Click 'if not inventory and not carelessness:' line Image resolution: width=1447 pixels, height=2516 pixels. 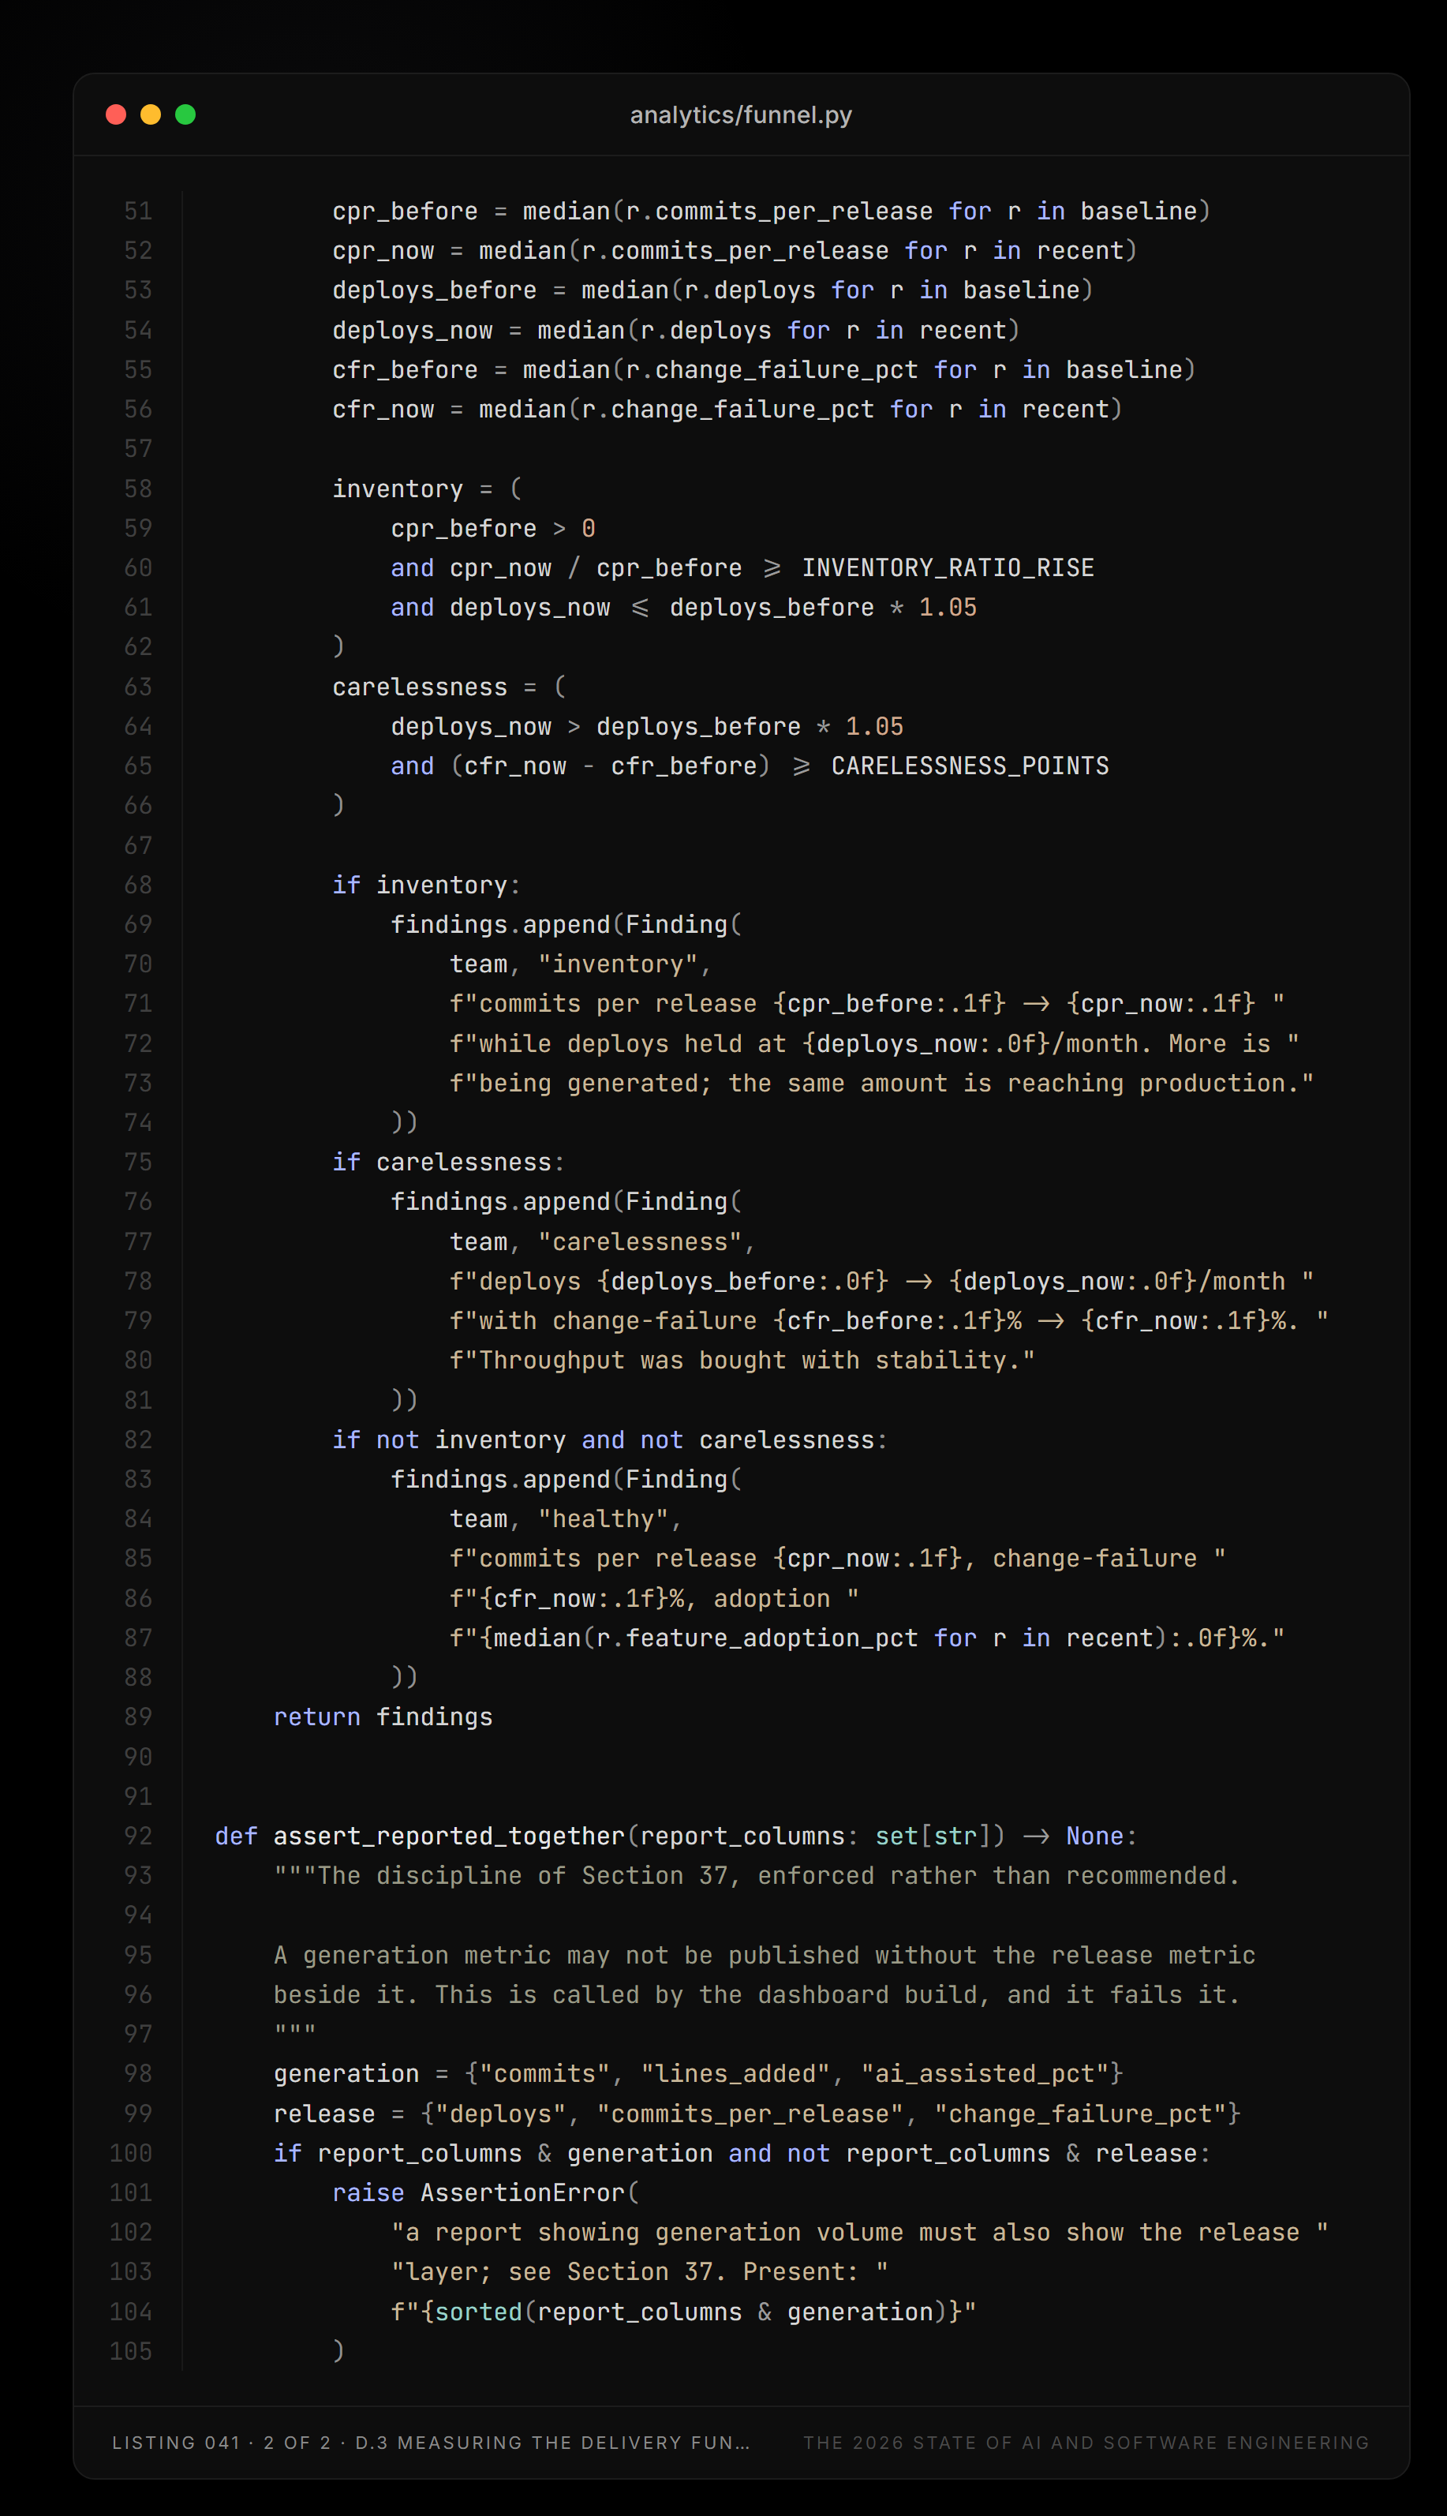(610, 1440)
